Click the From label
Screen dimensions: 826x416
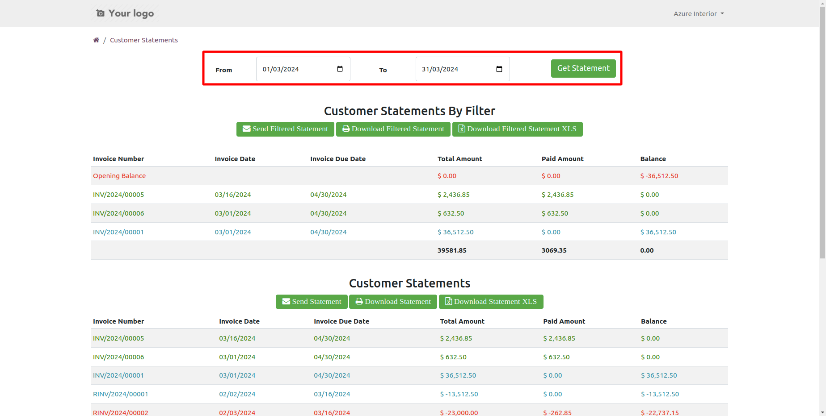click(223, 70)
